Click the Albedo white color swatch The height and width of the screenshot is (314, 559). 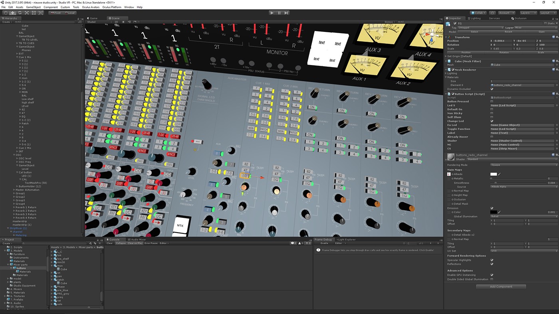(x=494, y=174)
